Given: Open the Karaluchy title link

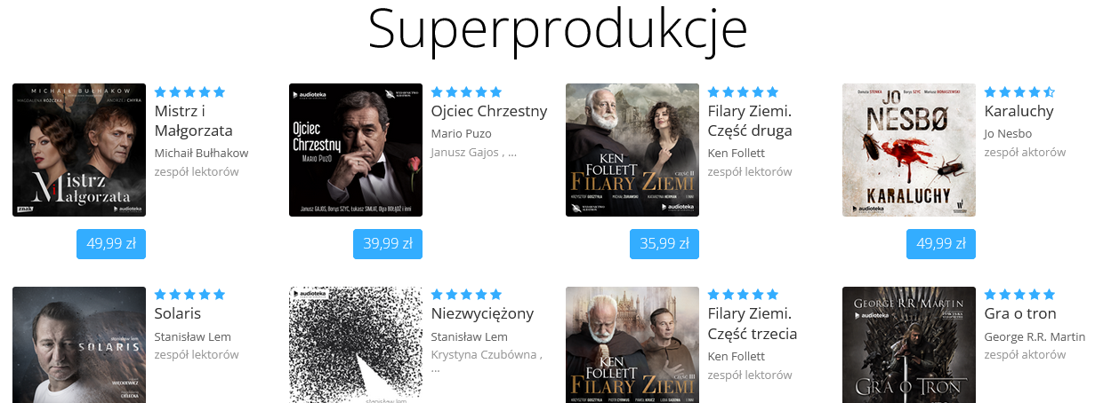Looking at the screenshot, I should pos(1019,111).
